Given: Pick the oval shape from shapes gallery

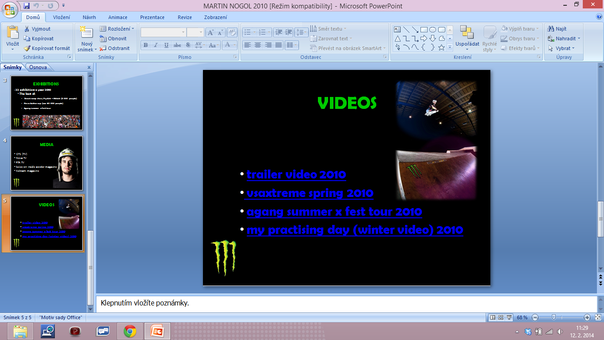Looking at the screenshot, I should click(432, 30).
